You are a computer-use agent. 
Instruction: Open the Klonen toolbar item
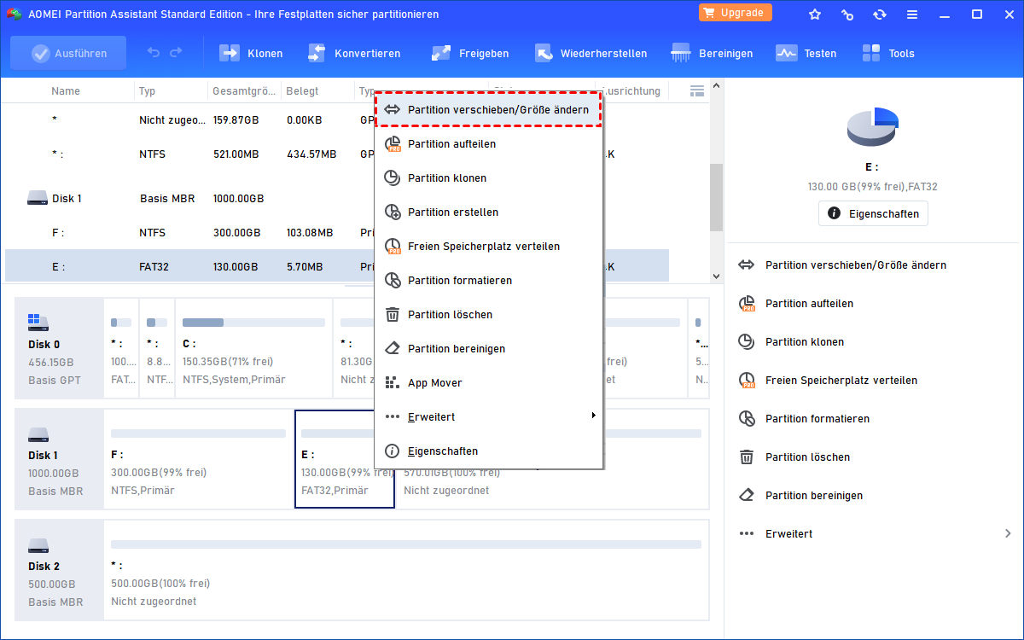[x=251, y=53]
